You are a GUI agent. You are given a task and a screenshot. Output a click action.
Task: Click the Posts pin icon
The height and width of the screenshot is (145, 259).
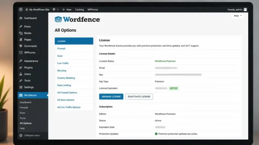[x=21, y=27]
